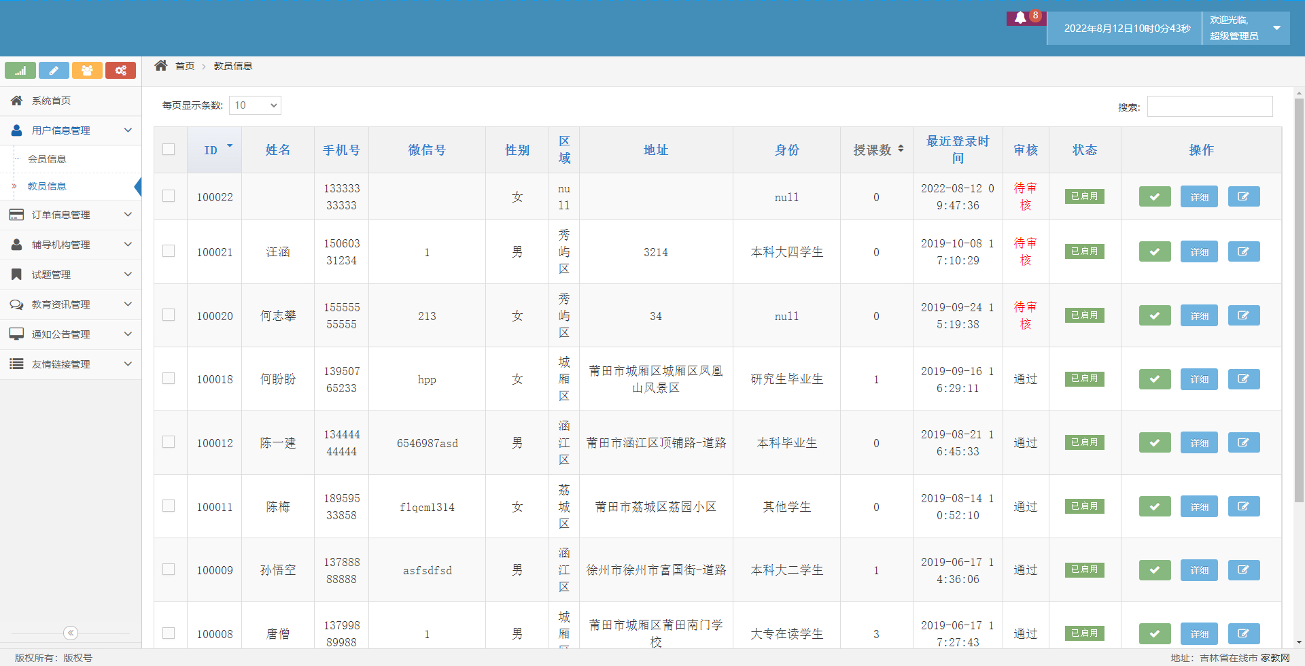The image size is (1305, 666).
Task: Click the vertical scrollbar thumb
Action: pyautogui.click(x=1299, y=300)
